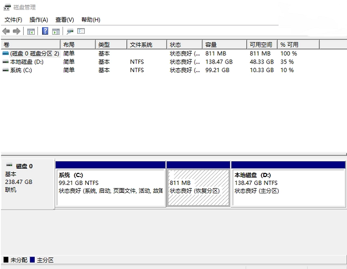Open the 文件(F) menu

(13, 20)
